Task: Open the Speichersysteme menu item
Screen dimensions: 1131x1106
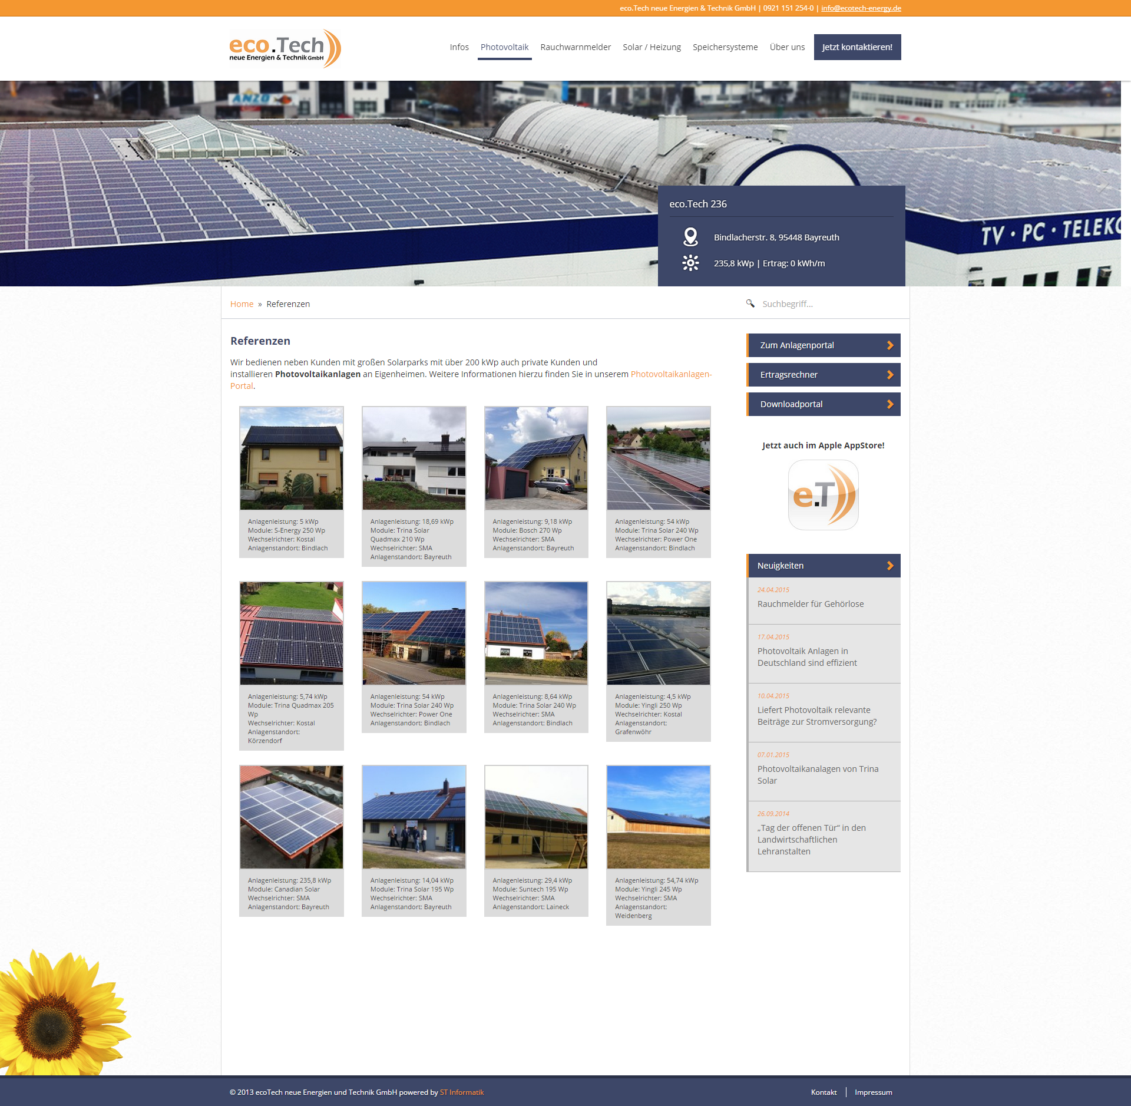Action: [725, 47]
